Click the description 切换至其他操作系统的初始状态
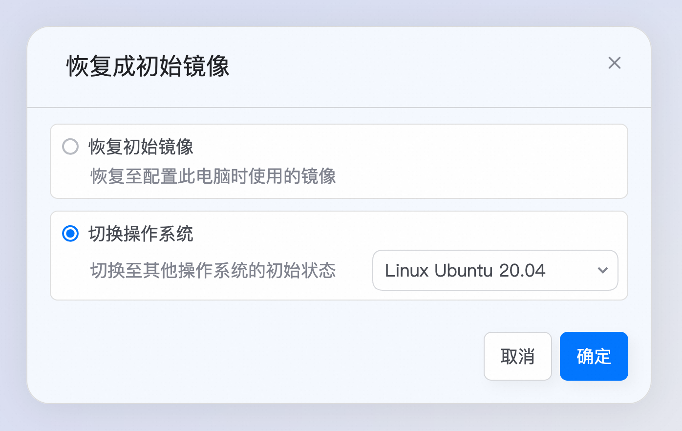This screenshot has width=682, height=431. 213,270
